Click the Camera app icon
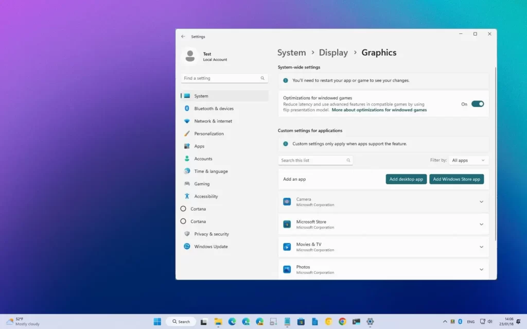 (287, 201)
